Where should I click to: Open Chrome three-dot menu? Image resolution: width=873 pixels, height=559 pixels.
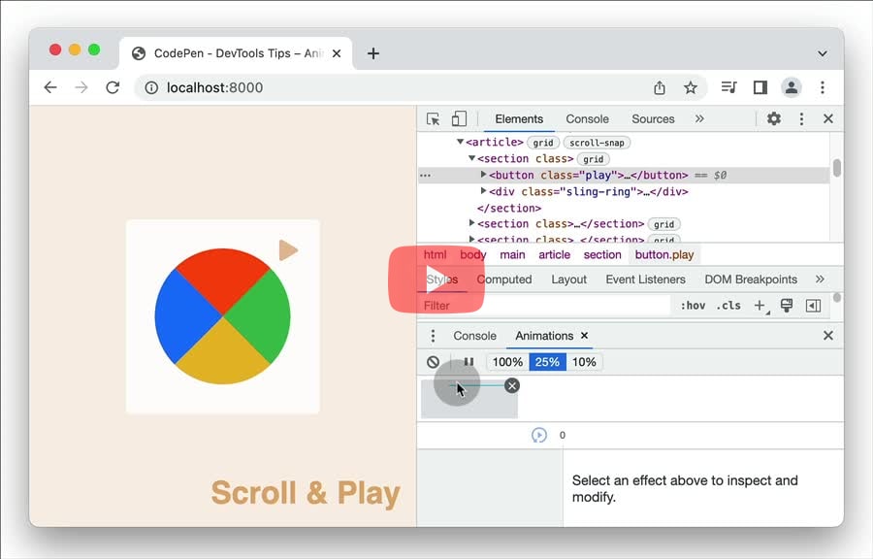point(823,87)
